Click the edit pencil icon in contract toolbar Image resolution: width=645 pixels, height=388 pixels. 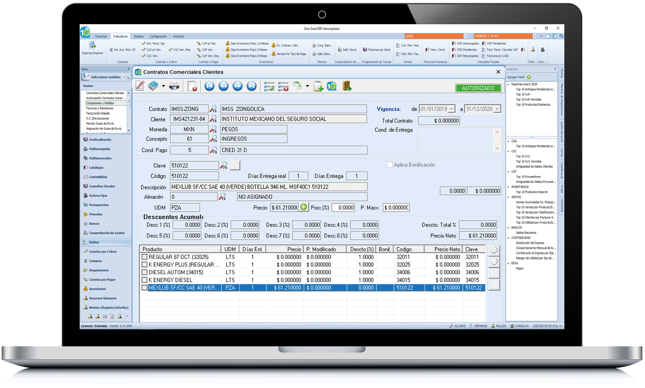pos(140,86)
